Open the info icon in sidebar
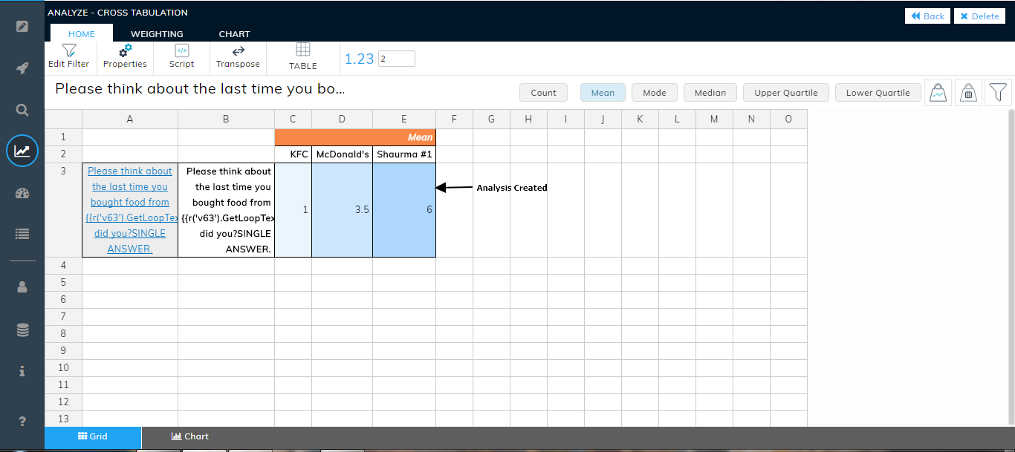 coord(22,371)
